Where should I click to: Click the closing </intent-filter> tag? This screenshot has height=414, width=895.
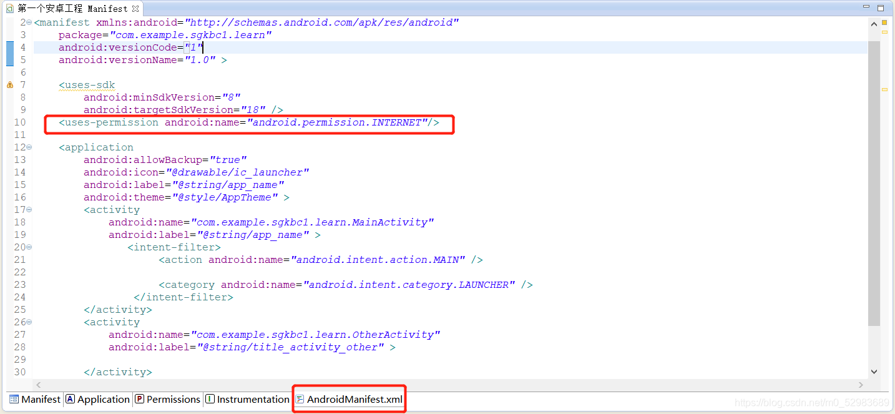click(x=183, y=297)
